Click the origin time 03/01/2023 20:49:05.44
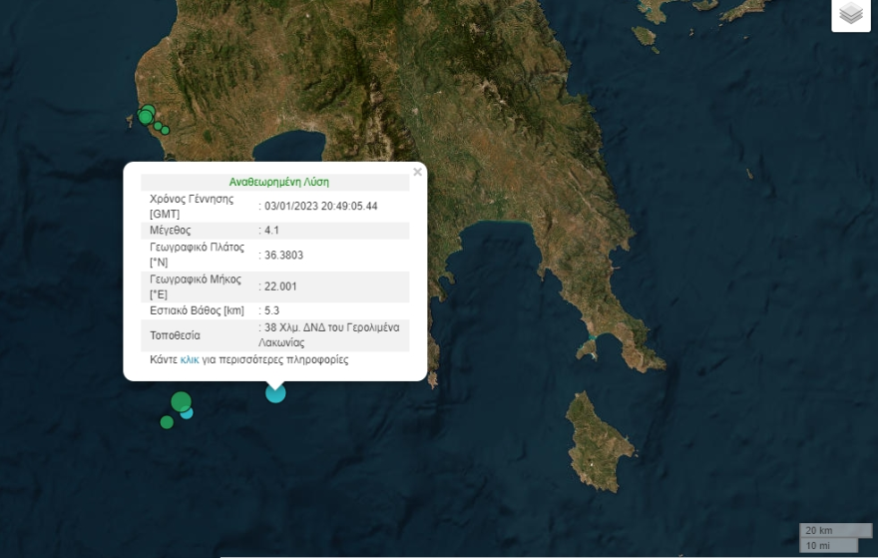 click(x=320, y=206)
